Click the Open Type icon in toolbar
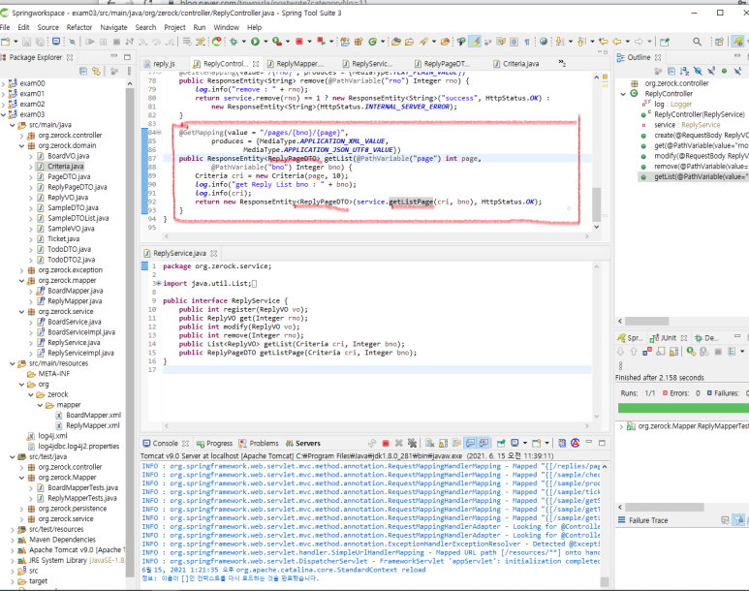Viewport: 749px width, 591px height. coord(396,42)
